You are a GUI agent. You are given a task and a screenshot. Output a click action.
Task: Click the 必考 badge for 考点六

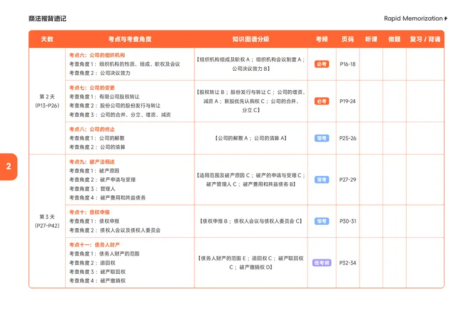[x=322, y=64]
